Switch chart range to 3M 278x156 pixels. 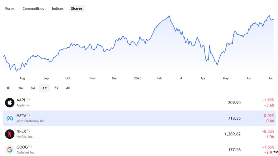click(33, 88)
